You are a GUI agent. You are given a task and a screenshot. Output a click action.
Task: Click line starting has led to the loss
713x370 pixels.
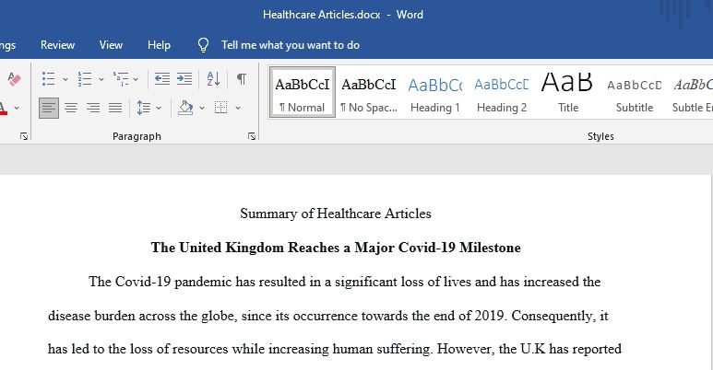pos(335,349)
